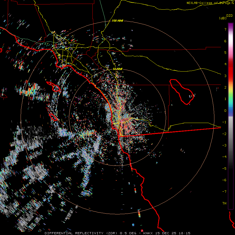
Task: Click the DIFFERENTIAL REFLECTIVITY (ZDR) caption
Action: 81,233
